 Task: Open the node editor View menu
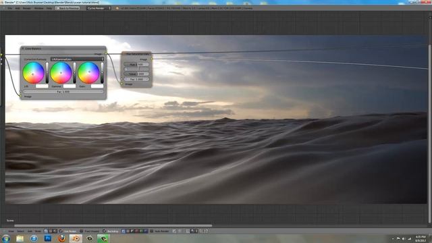(x=11, y=231)
